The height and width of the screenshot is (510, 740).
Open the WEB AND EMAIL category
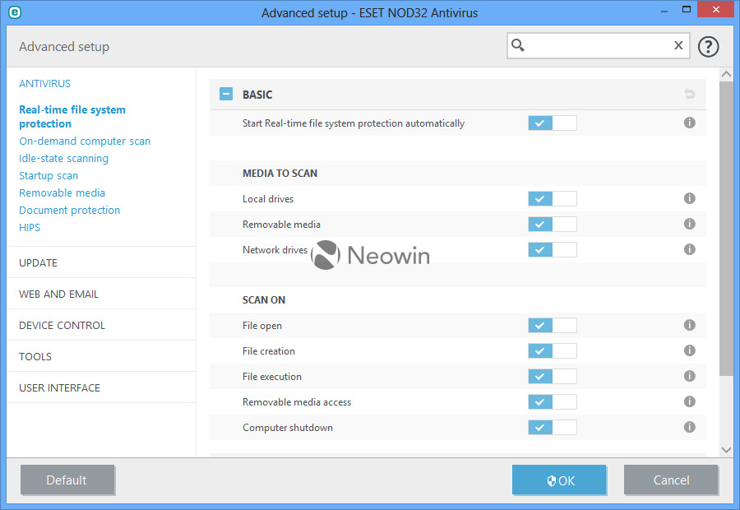point(58,294)
